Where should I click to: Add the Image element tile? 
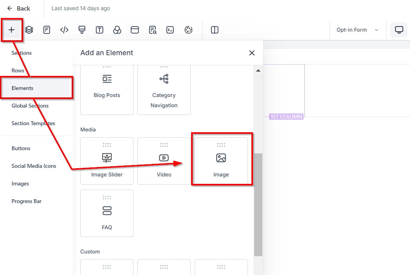(x=221, y=161)
